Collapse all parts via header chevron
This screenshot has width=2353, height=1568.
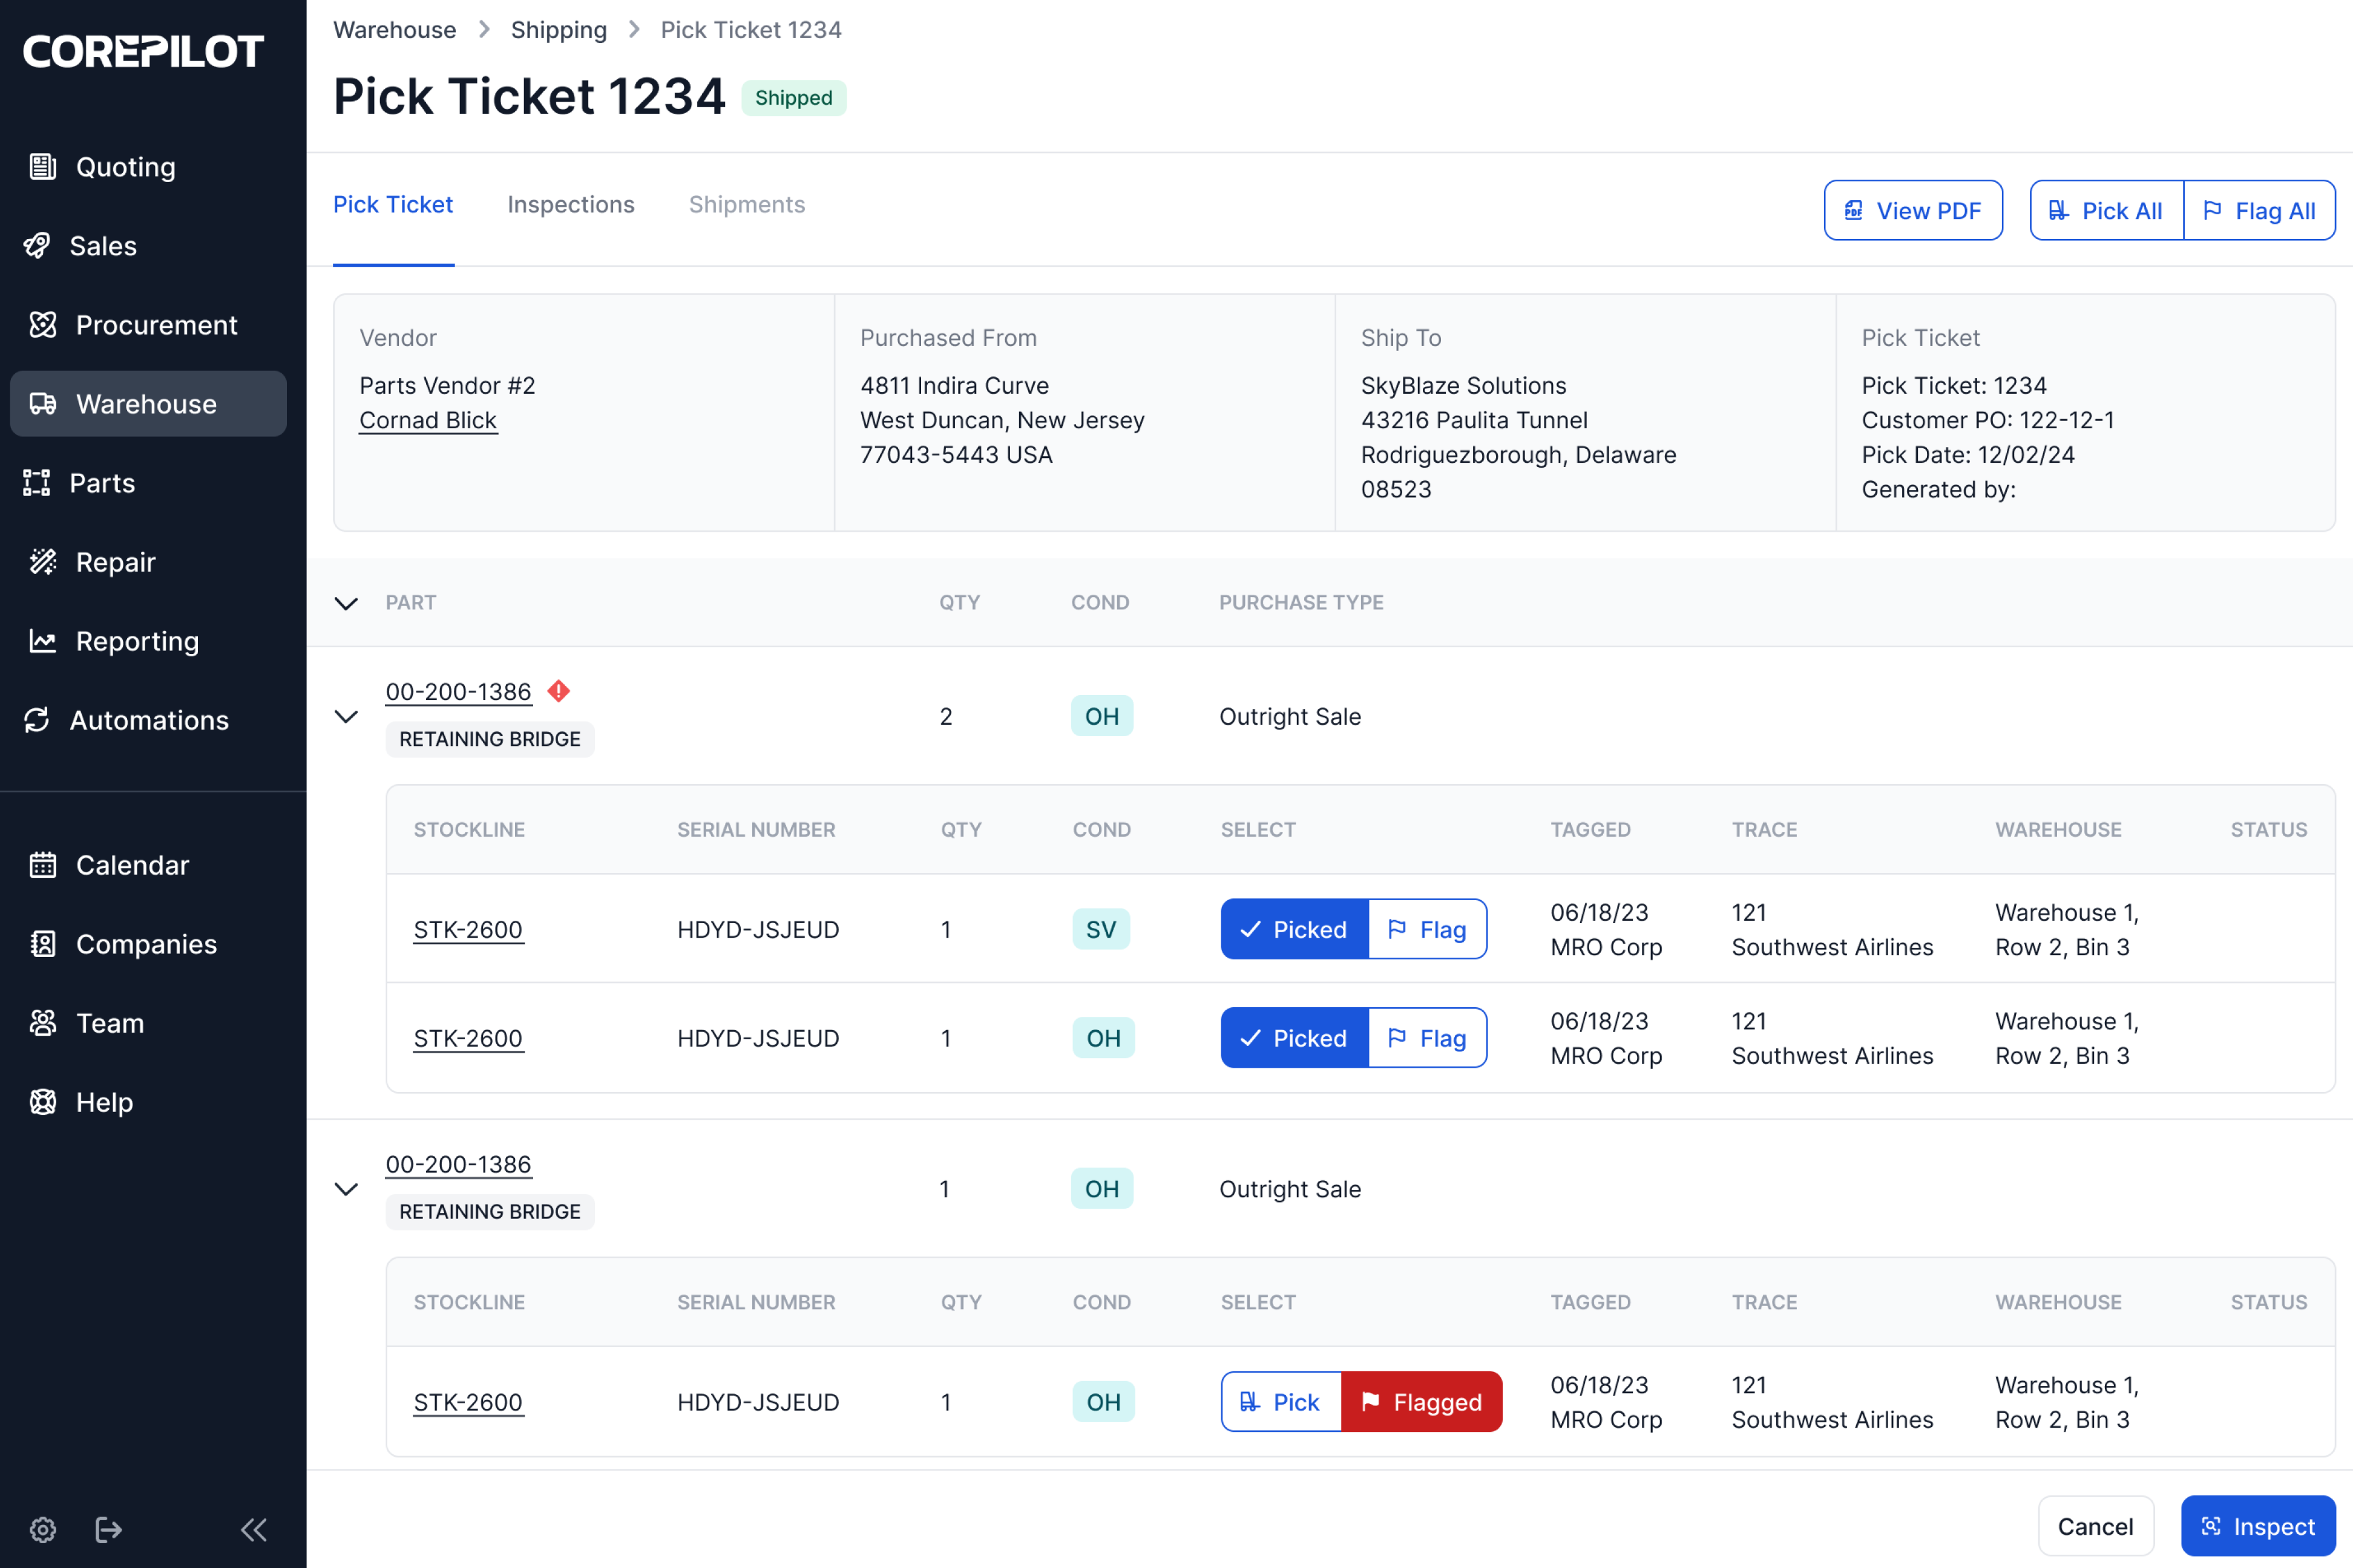coord(346,603)
